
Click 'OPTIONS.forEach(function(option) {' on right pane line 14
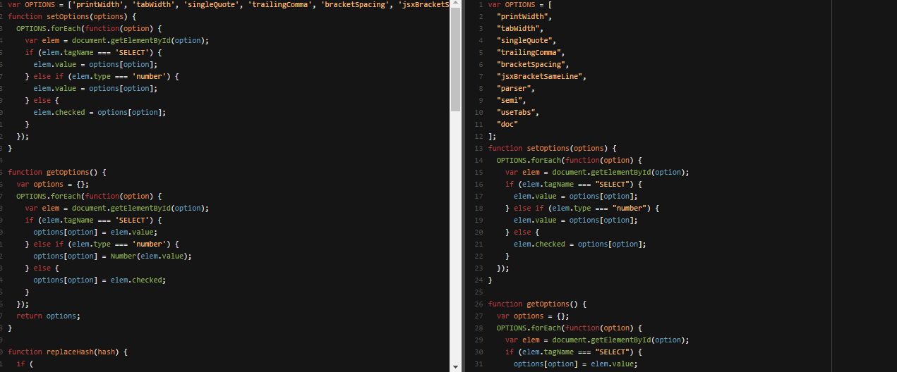[x=570, y=160]
